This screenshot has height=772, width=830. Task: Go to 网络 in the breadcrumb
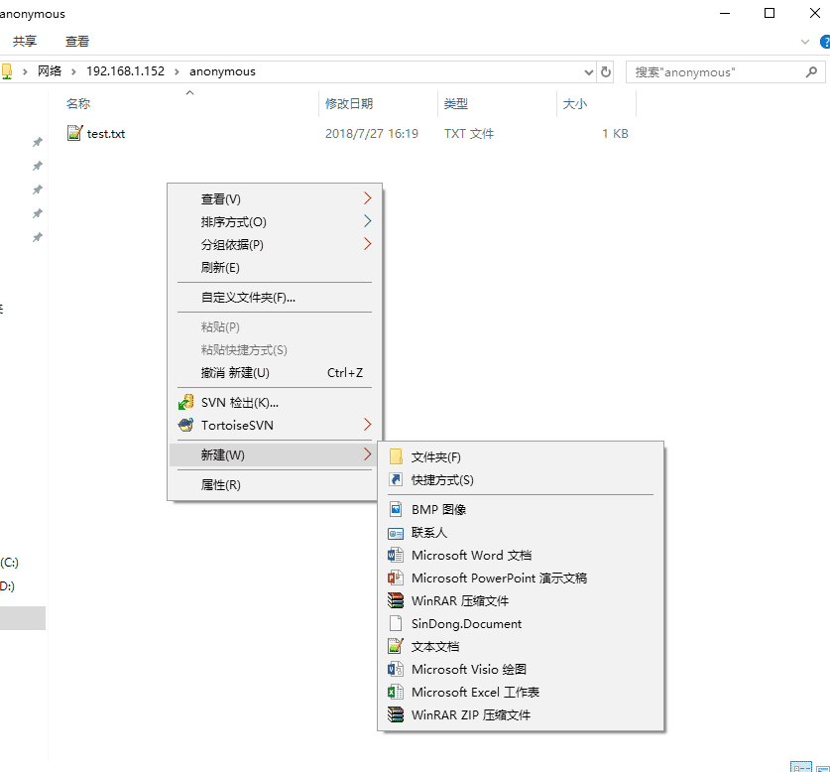coord(50,71)
